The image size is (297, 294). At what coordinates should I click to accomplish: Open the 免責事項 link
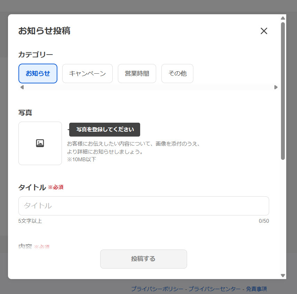pos(258,288)
